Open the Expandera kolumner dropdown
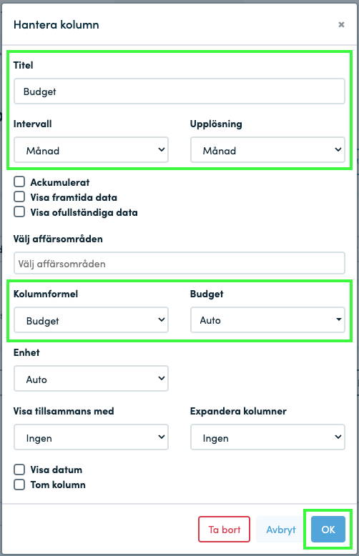 [x=267, y=437]
